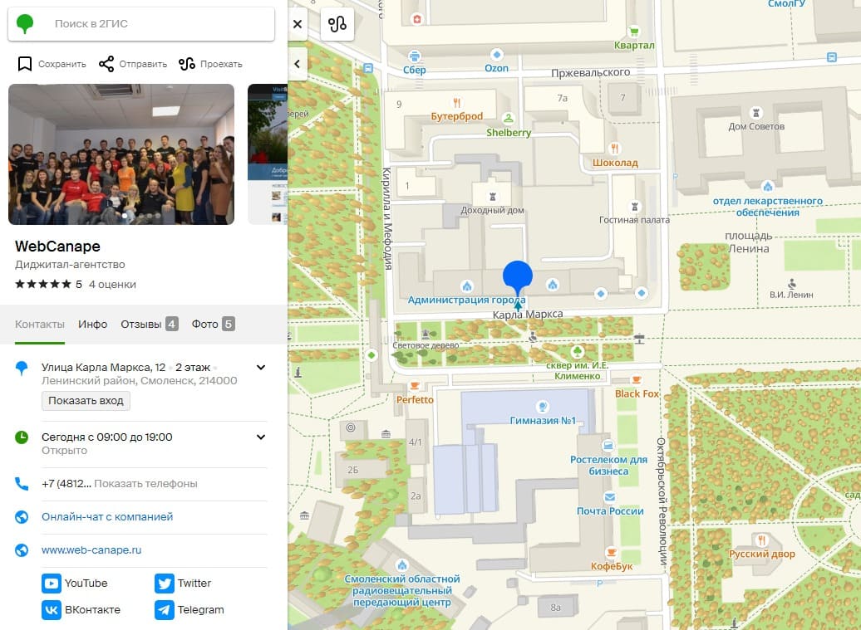This screenshot has height=630, width=861.
Task: Expand the working hours schedule
Action: click(x=261, y=437)
